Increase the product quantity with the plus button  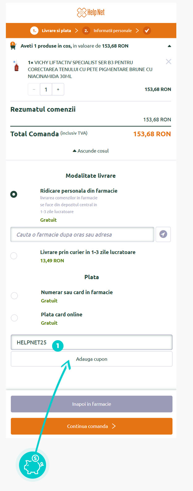[58, 89]
